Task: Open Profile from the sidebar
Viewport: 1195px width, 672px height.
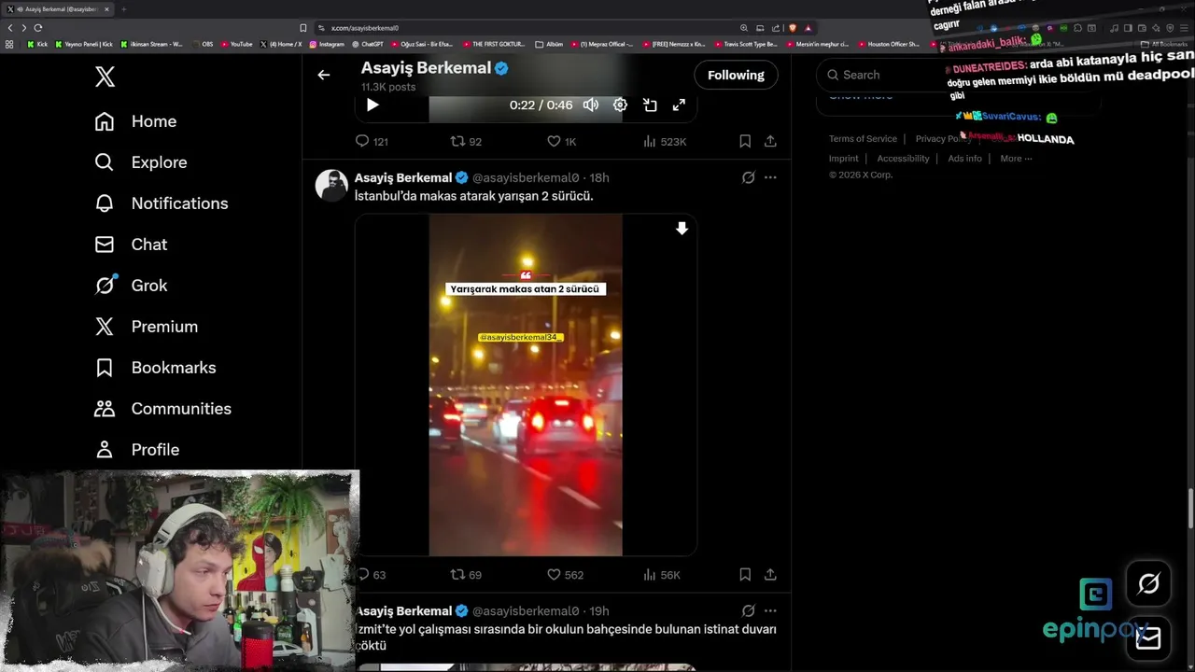Action: 136,450
